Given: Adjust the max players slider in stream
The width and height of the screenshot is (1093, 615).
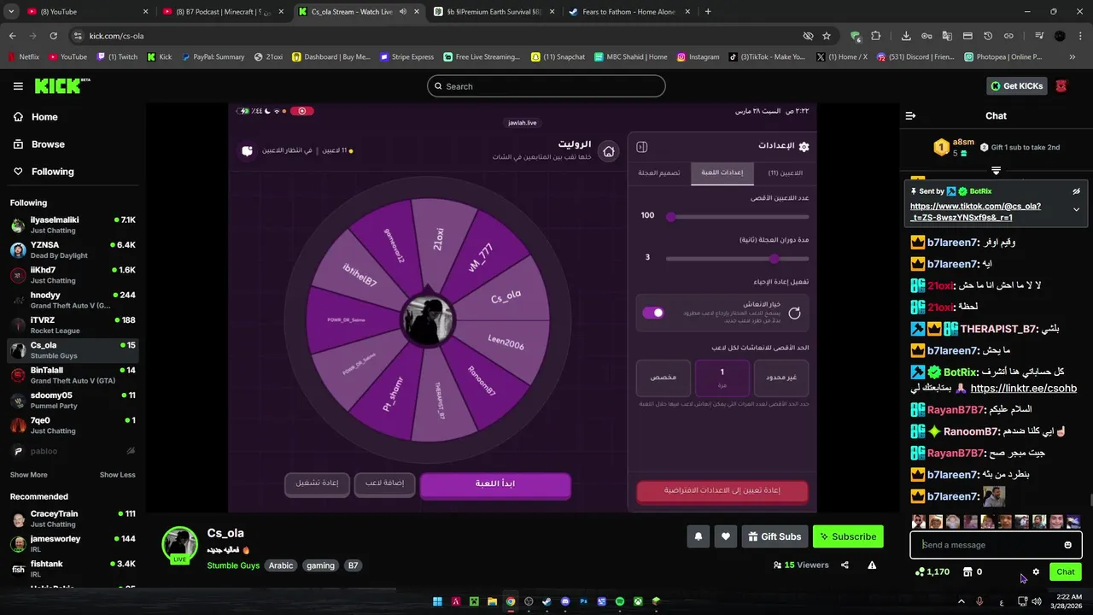Looking at the screenshot, I should [671, 217].
